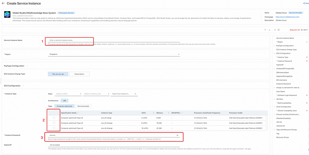This screenshot has width=309, height=155.
Task: Select the ecs.c6.2xlarge radio button
Action: click(x=54, y=123)
